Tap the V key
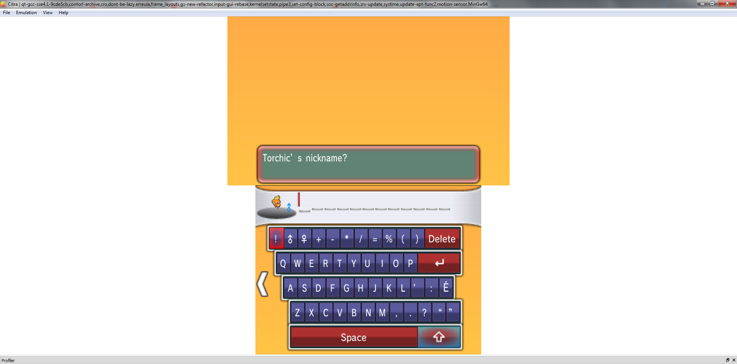 coord(340,313)
